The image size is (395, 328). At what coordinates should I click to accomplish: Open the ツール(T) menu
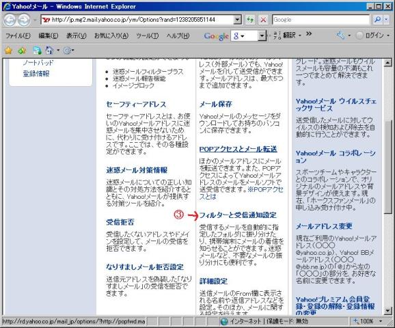click(x=148, y=36)
